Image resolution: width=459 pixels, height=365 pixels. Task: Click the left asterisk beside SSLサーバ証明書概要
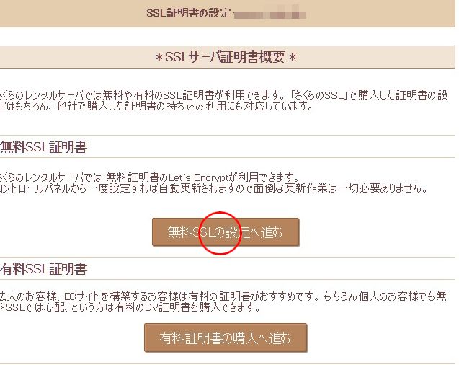(x=159, y=58)
